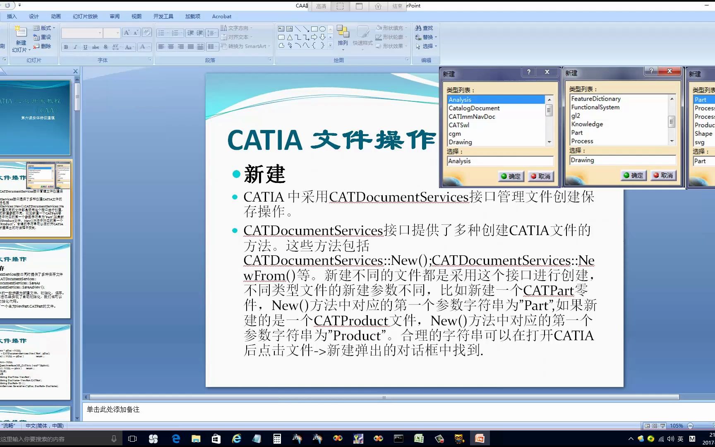Toggle underline formatting
This screenshot has height=447, width=715.
(85, 47)
